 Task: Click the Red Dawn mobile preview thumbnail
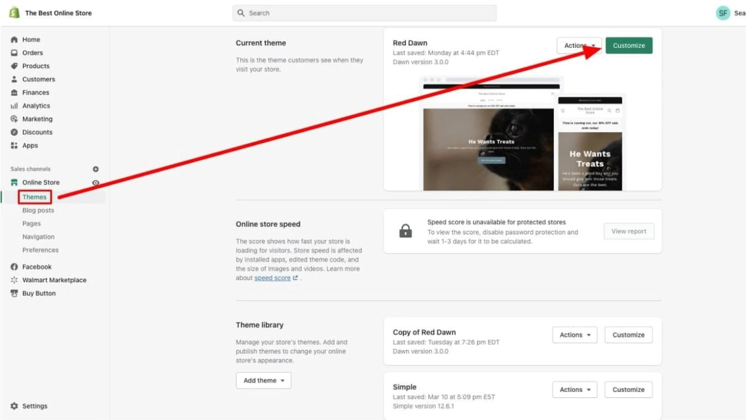click(x=590, y=142)
